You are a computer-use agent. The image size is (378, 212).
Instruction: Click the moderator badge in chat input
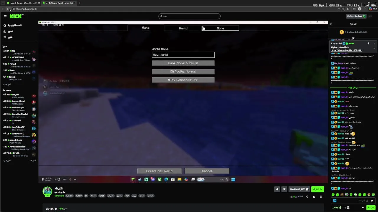(x=335, y=201)
